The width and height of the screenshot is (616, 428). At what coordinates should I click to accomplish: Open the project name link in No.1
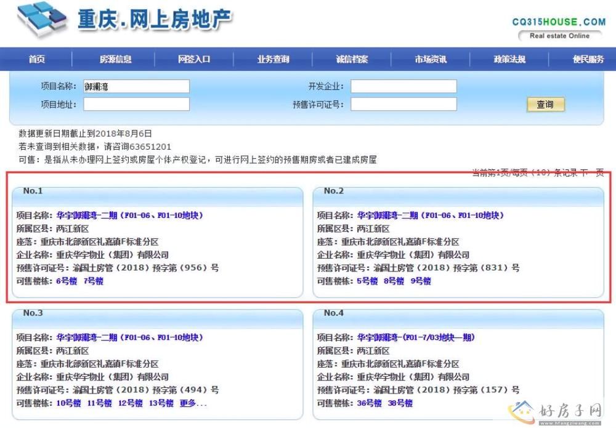(x=129, y=216)
